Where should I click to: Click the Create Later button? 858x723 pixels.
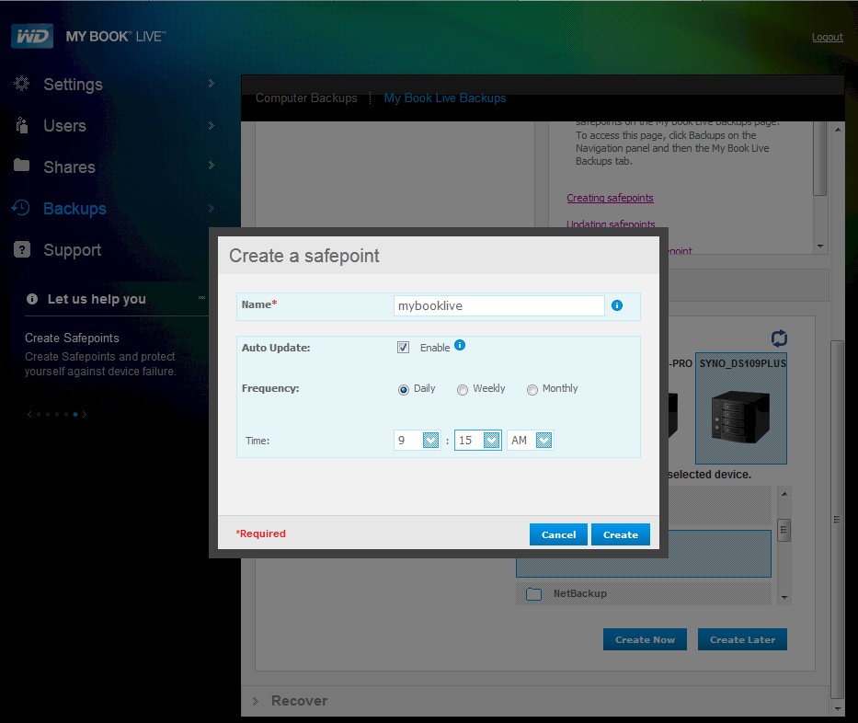[x=742, y=639]
